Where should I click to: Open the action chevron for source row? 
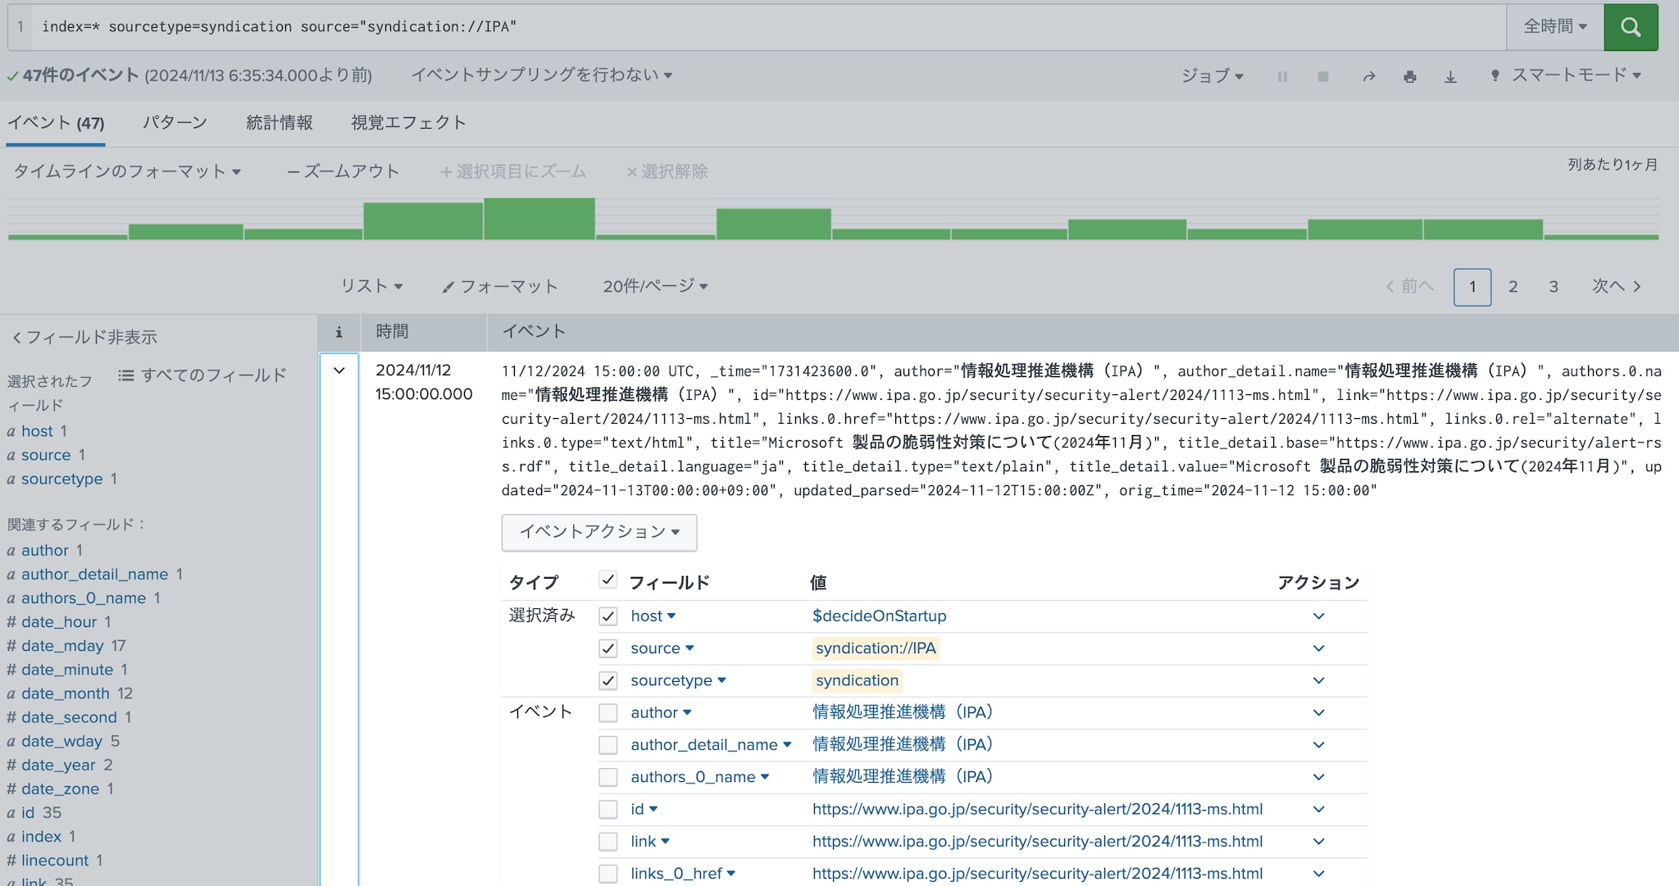[x=1318, y=648]
